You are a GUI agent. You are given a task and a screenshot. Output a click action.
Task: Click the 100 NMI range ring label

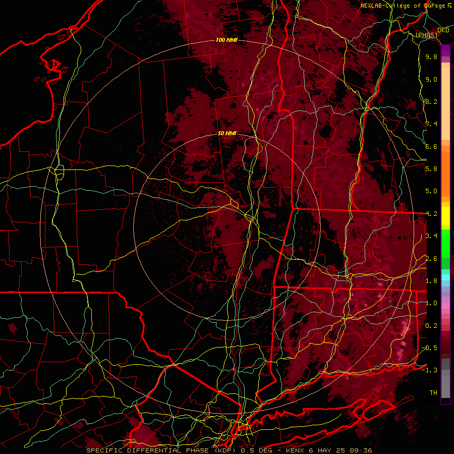pyautogui.click(x=226, y=40)
